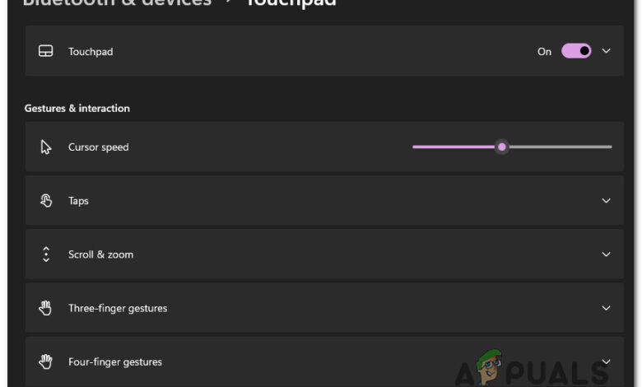
Task: Click the Cursor speed pointer icon
Action: (x=46, y=147)
